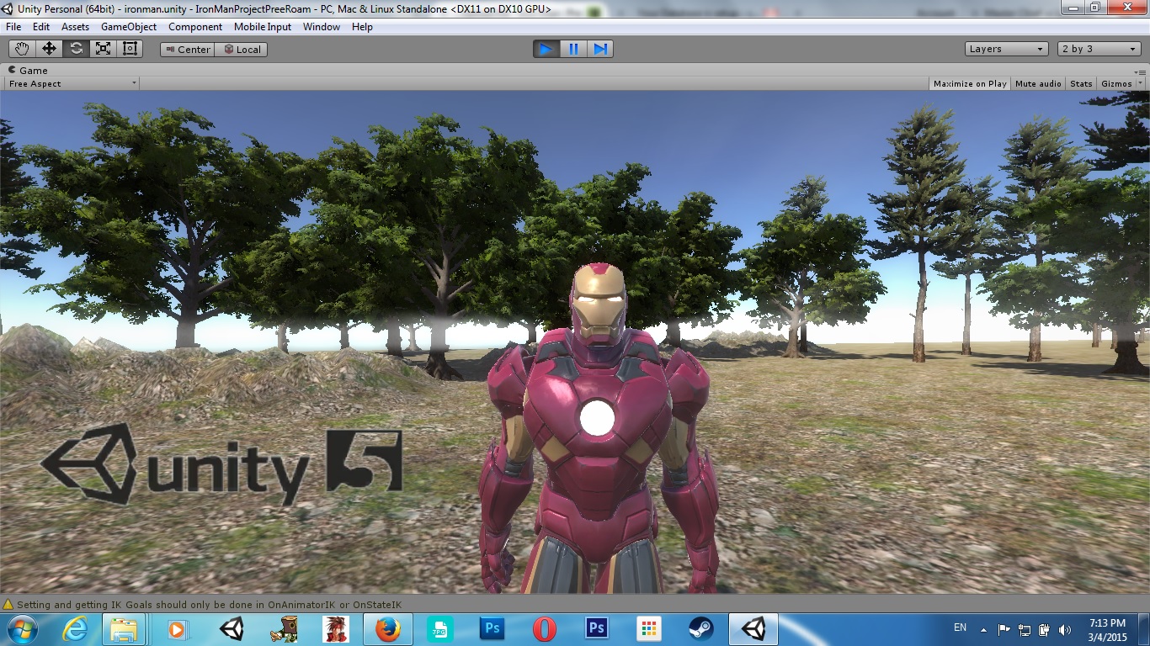The image size is (1150, 646).
Task: Open network status tray icon
Action: tap(1025, 628)
